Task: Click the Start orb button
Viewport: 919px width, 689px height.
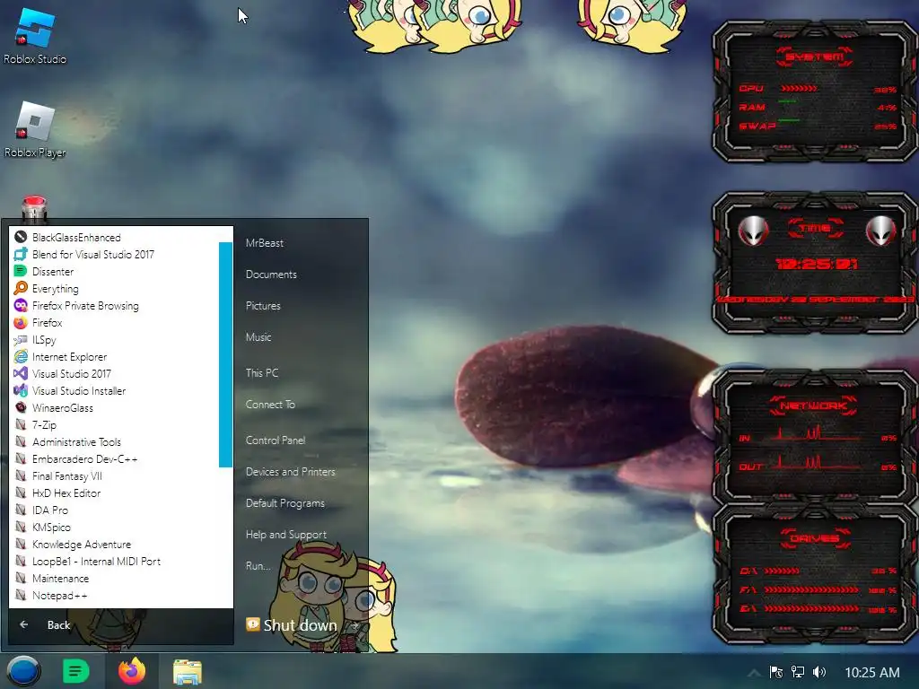Action: click(x=23, y=671)
